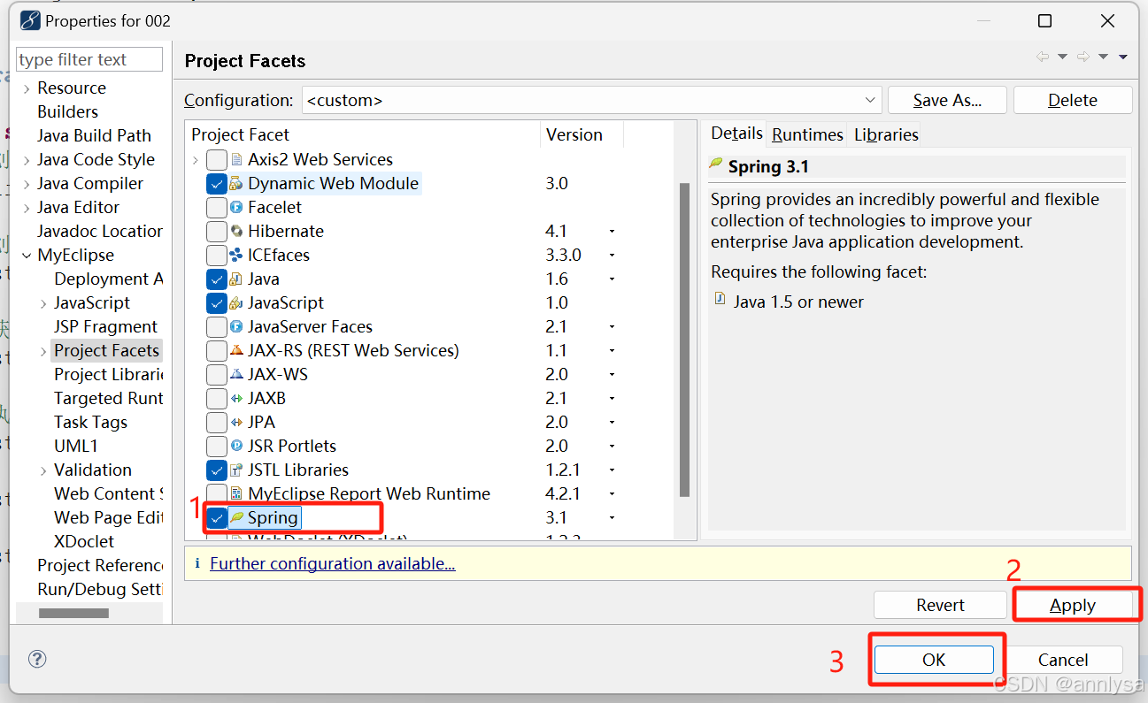Open the JSTL Libraries 1.2.1 version dropdown
1148x703 pixels.
point(612,470)
